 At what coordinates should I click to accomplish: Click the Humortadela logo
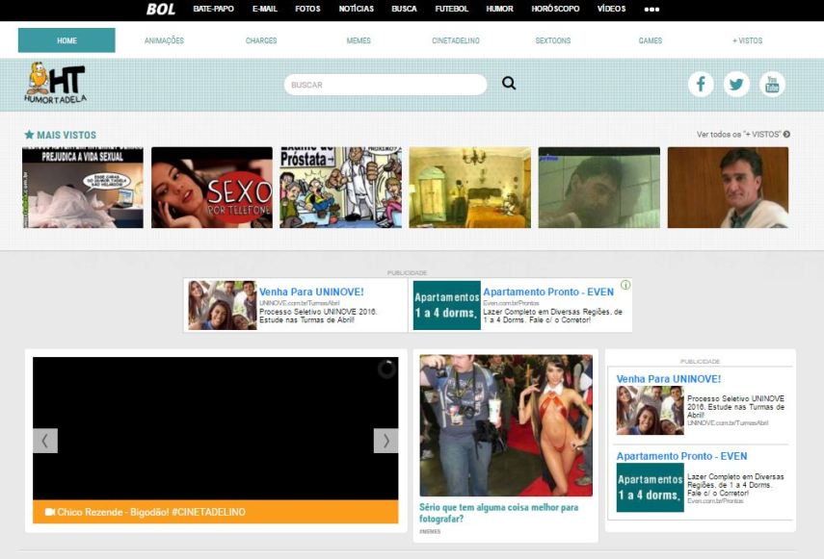tap(55, 85)
